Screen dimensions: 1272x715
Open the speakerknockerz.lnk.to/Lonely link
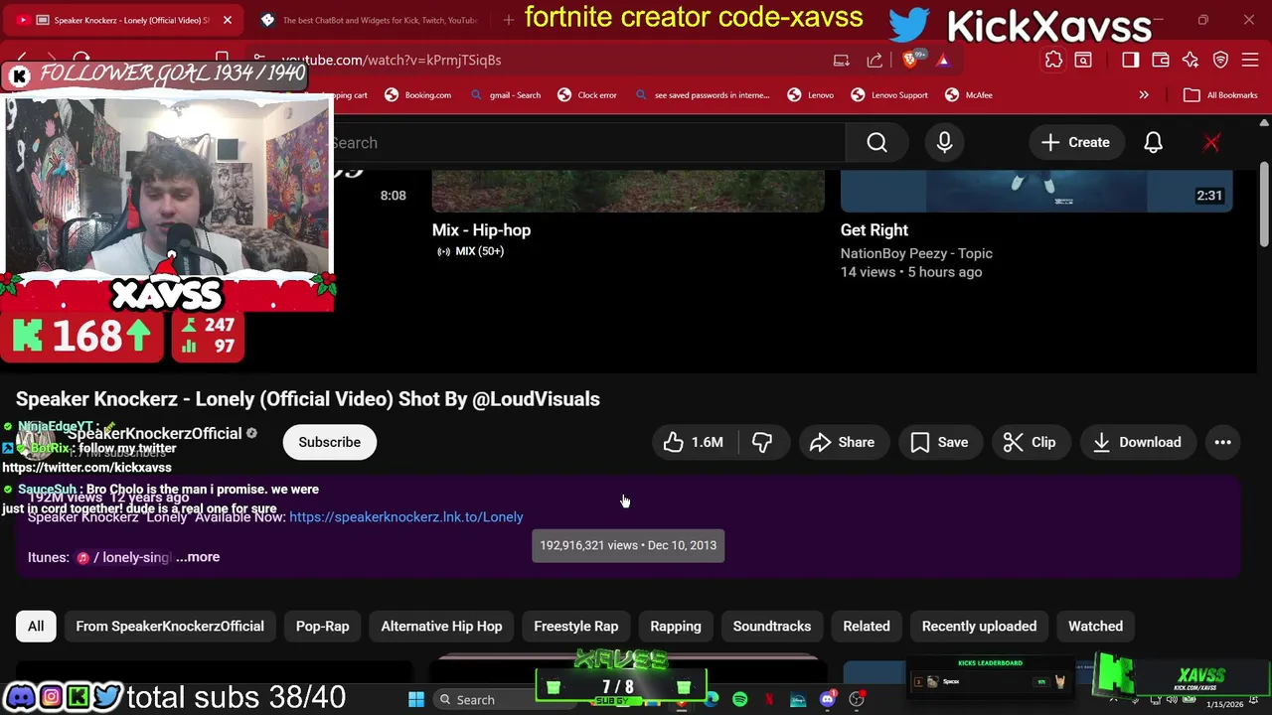pyautogui.click(x=406, y=517)
